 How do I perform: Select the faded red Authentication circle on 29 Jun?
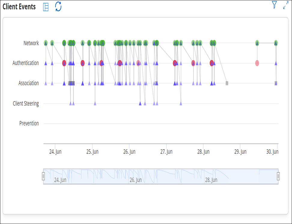257,63
